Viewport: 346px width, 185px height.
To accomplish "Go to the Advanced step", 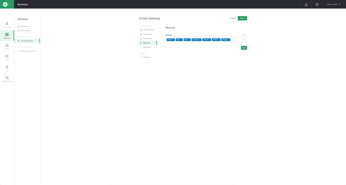I will 146,47.
